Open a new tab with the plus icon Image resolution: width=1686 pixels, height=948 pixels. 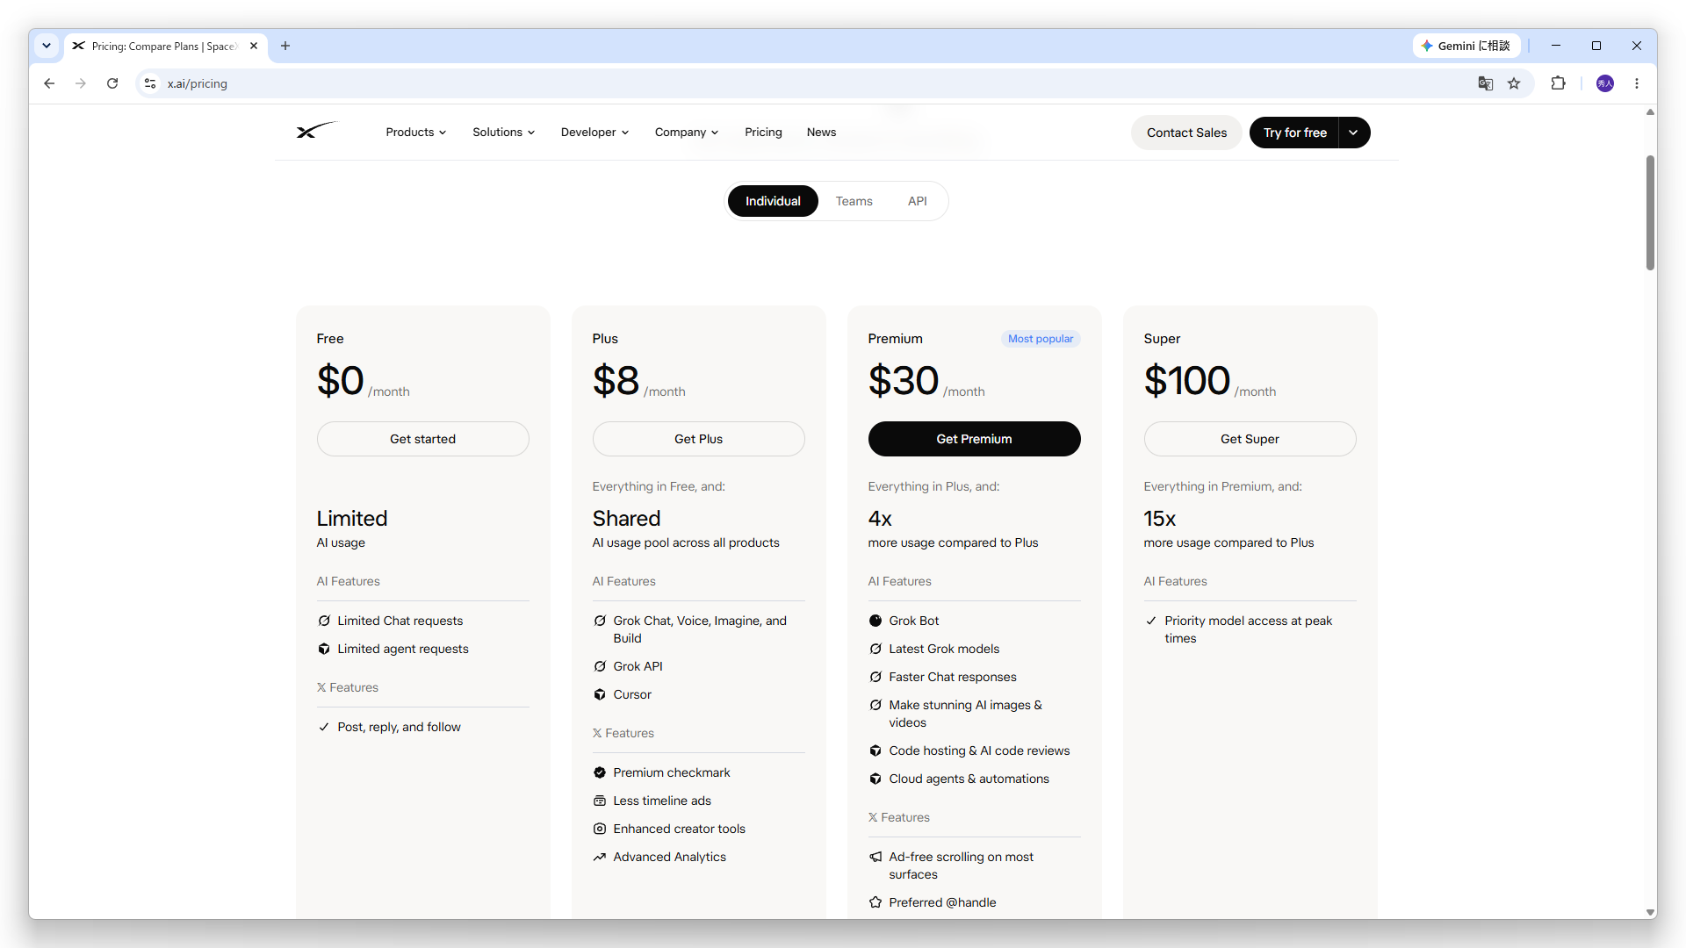[285, 46]
